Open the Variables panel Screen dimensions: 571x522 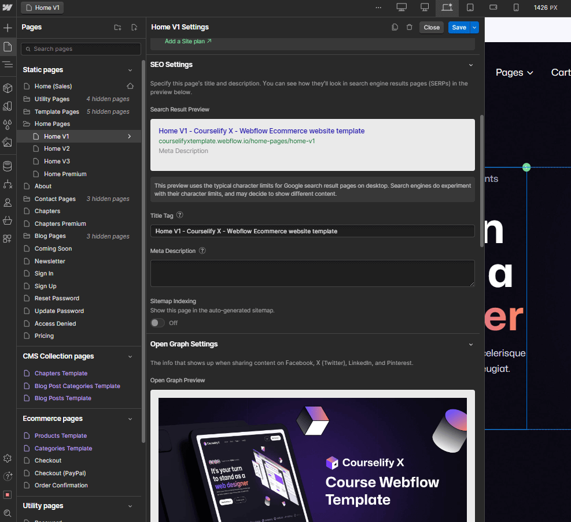(x=8, y=124)
